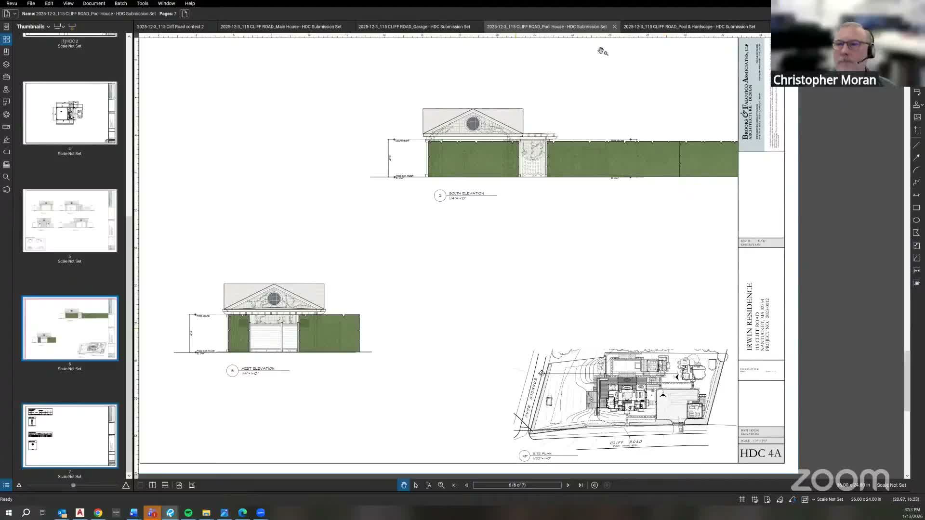925x520 pixels.
Task: Toggle grid display in the status bar
Action: (742, 499)
